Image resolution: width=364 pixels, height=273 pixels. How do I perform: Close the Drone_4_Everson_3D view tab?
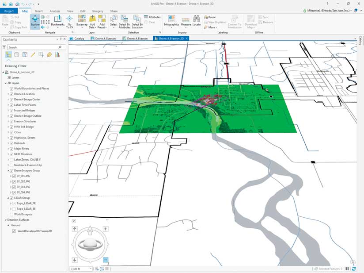point(187,38)
